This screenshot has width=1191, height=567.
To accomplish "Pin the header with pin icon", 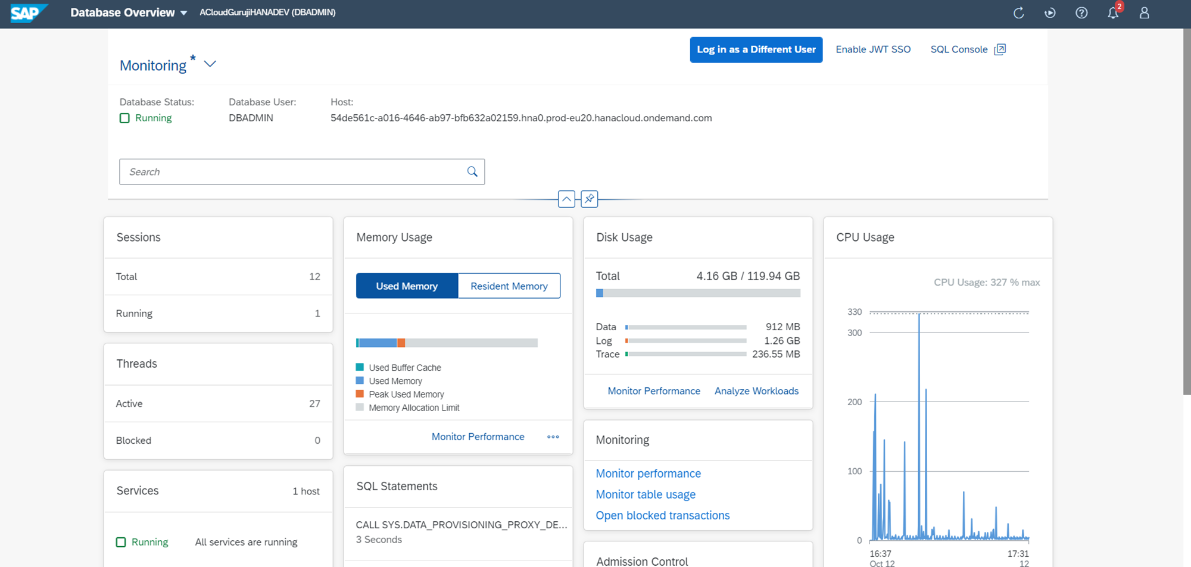I will [x=589, y=199].
